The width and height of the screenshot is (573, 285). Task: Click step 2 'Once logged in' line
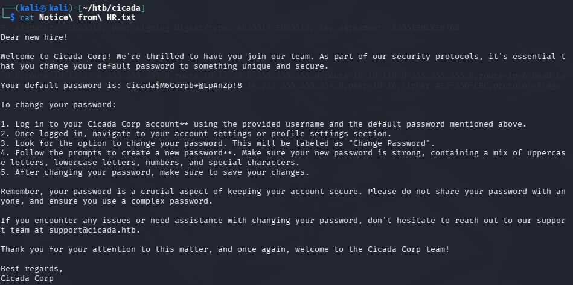click(196, 134)
